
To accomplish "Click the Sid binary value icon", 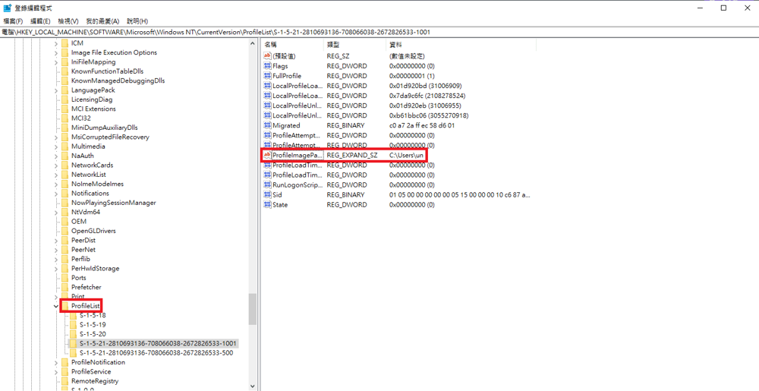I will 267,194.
